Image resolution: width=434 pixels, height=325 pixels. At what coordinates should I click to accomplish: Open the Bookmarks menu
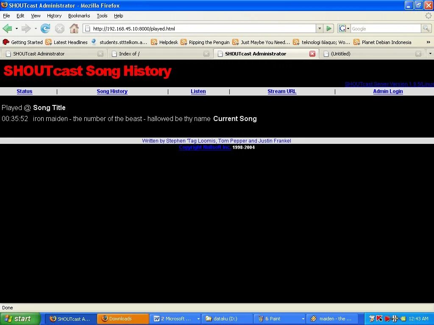[x=79, y=16]
